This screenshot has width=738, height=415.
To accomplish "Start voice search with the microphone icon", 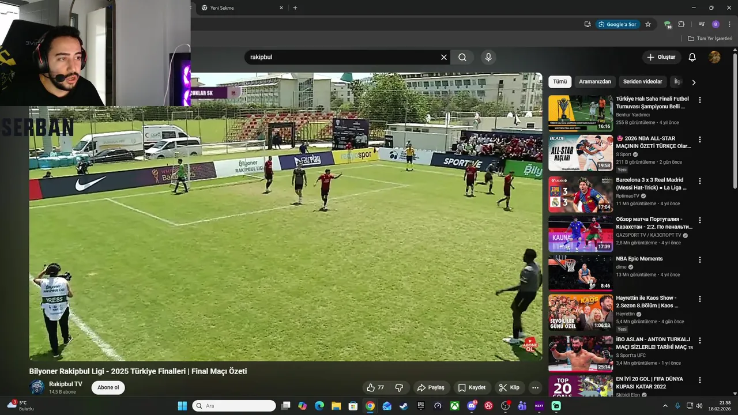I will coord(488,57).
